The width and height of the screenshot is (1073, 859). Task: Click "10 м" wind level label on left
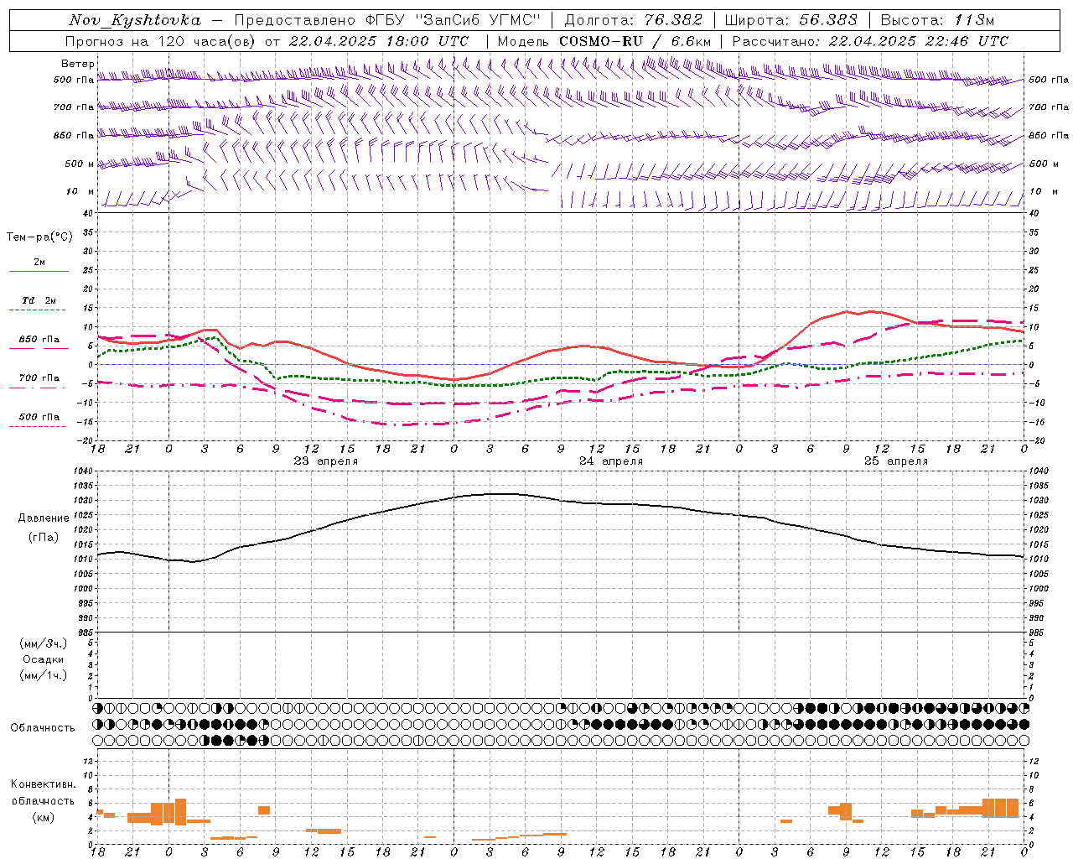click(x=80, y=192)
